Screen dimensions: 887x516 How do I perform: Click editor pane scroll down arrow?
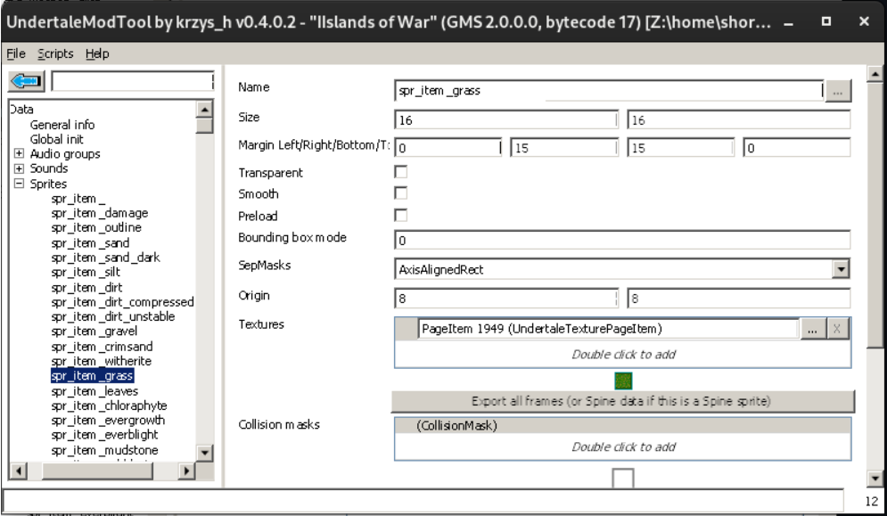(x=875, y=479)
